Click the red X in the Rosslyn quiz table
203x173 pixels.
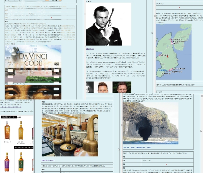point(52,18)
